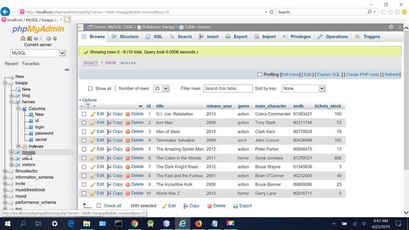Screen dimensions: 409x230
Task: Select the information_schema database
Action: pos(34,178)
